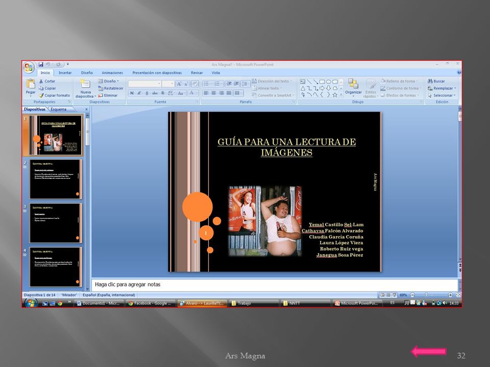Click Eliminar to delete the slide

[108, 95]
